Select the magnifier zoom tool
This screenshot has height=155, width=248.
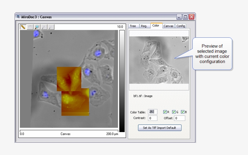point(37,27)
